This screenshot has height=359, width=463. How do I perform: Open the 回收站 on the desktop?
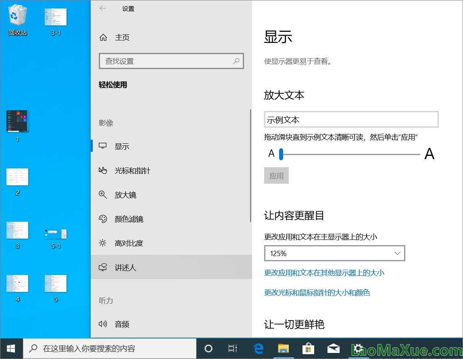pos(17,16)
